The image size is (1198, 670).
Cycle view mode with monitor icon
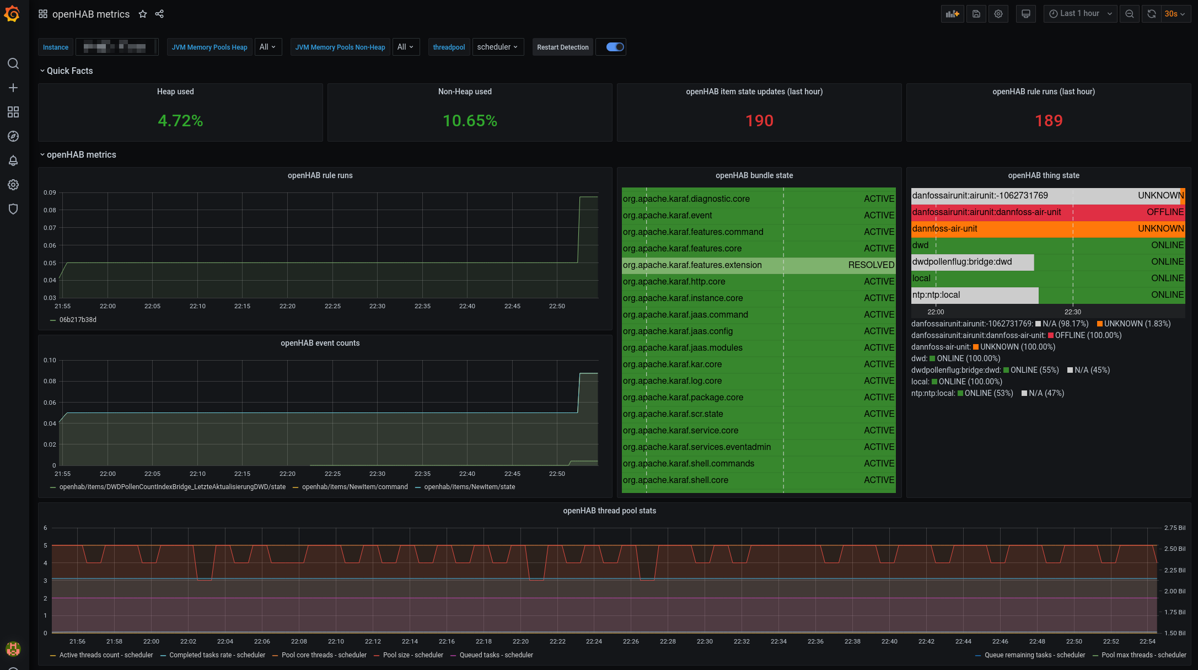point(1025,14)
